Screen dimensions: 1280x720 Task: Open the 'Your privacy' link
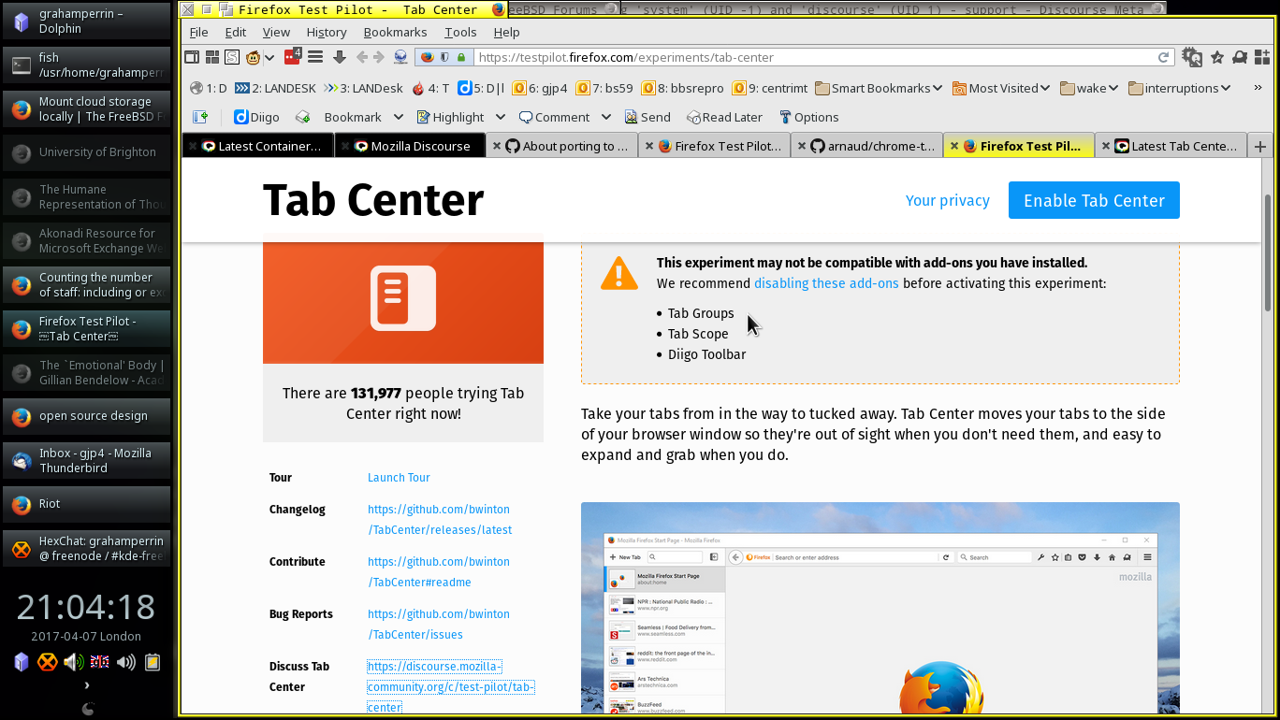click(x=948, y=200)
